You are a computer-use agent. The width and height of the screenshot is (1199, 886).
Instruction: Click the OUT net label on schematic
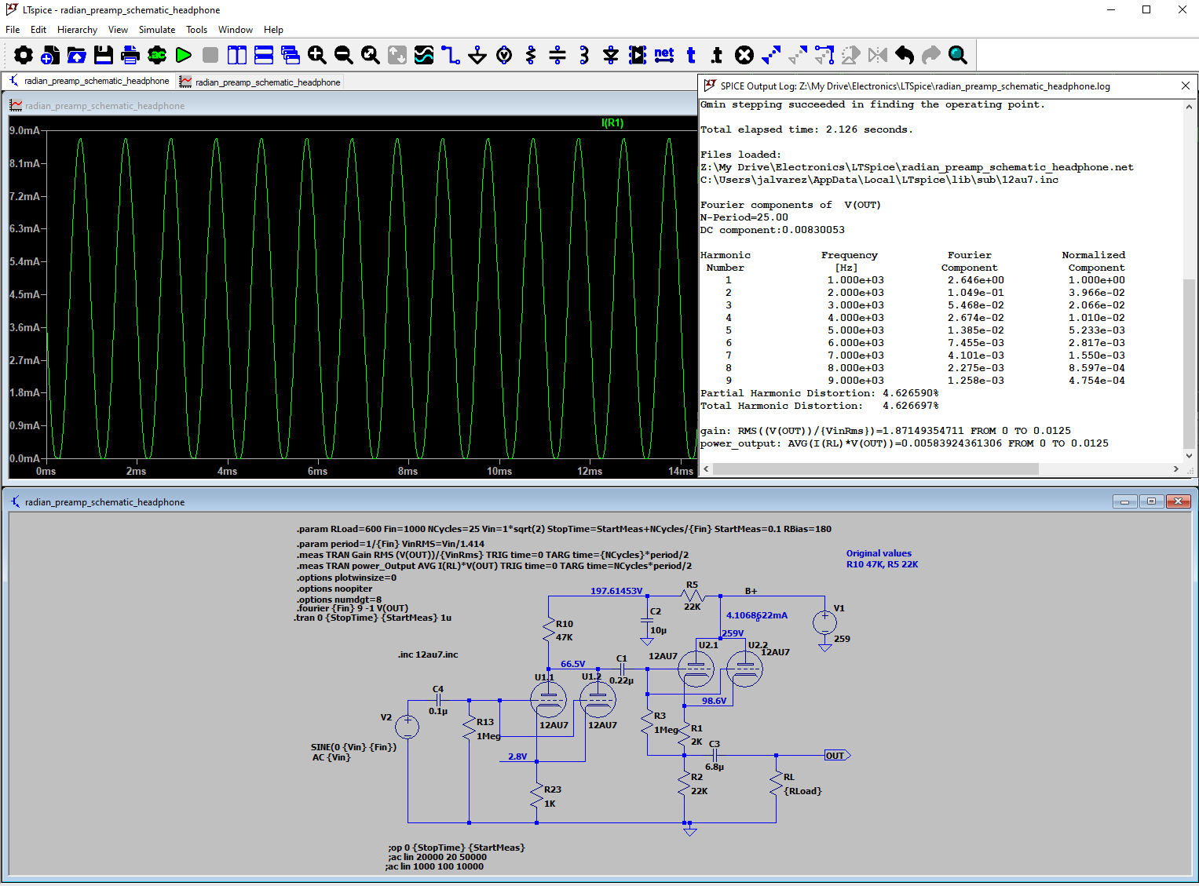pyautogui.click(x=836, y=756)
